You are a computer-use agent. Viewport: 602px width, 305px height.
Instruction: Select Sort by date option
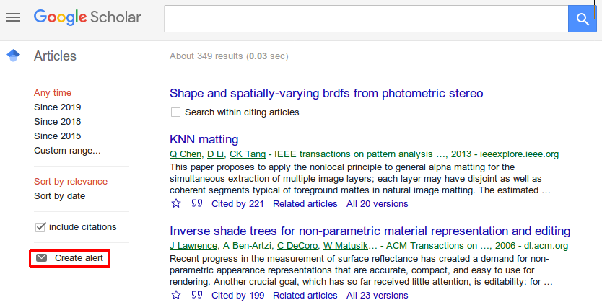pyautogui.click(x=59, y=196)
